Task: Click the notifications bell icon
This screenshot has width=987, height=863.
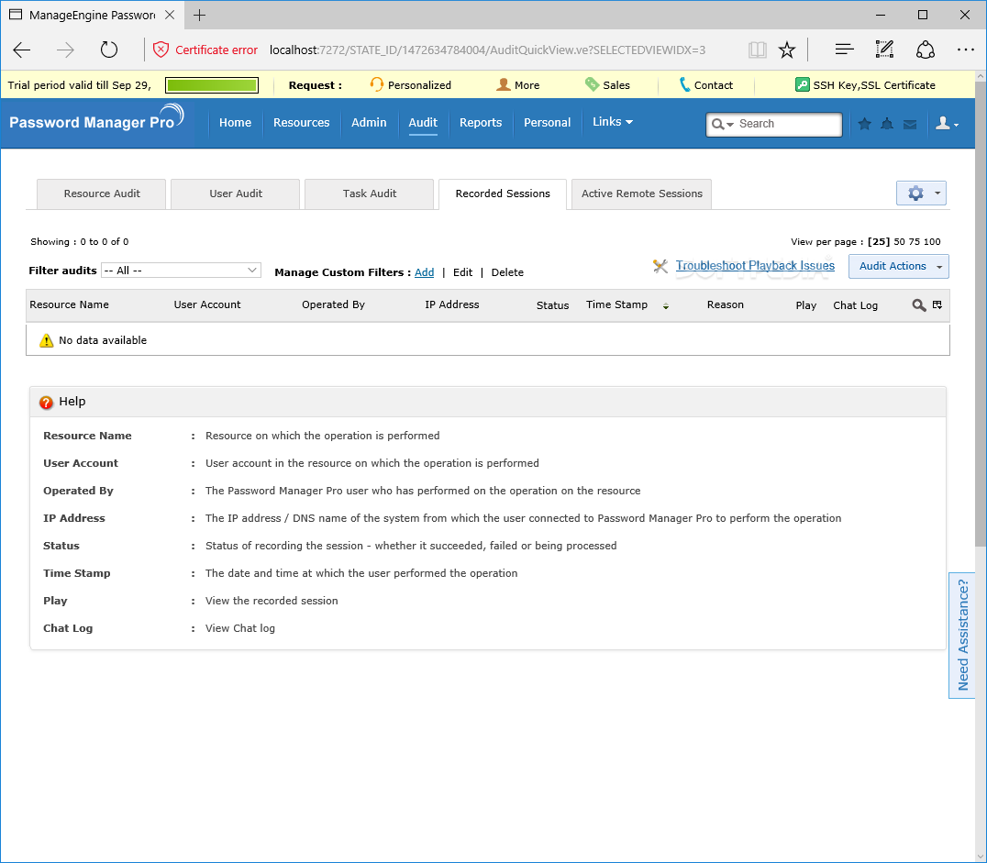Action: click(887, 124)
